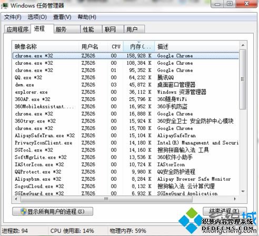The image size is (259, 236).
Task: Select the QQ.exe *32 process
Action: 126,77
